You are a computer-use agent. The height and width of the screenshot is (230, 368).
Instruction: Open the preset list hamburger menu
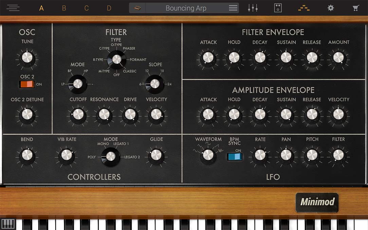point(233,8)
